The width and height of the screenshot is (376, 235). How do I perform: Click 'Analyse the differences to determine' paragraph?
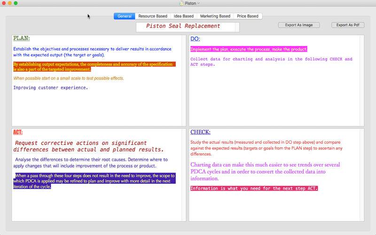click(x=90, y=163)
